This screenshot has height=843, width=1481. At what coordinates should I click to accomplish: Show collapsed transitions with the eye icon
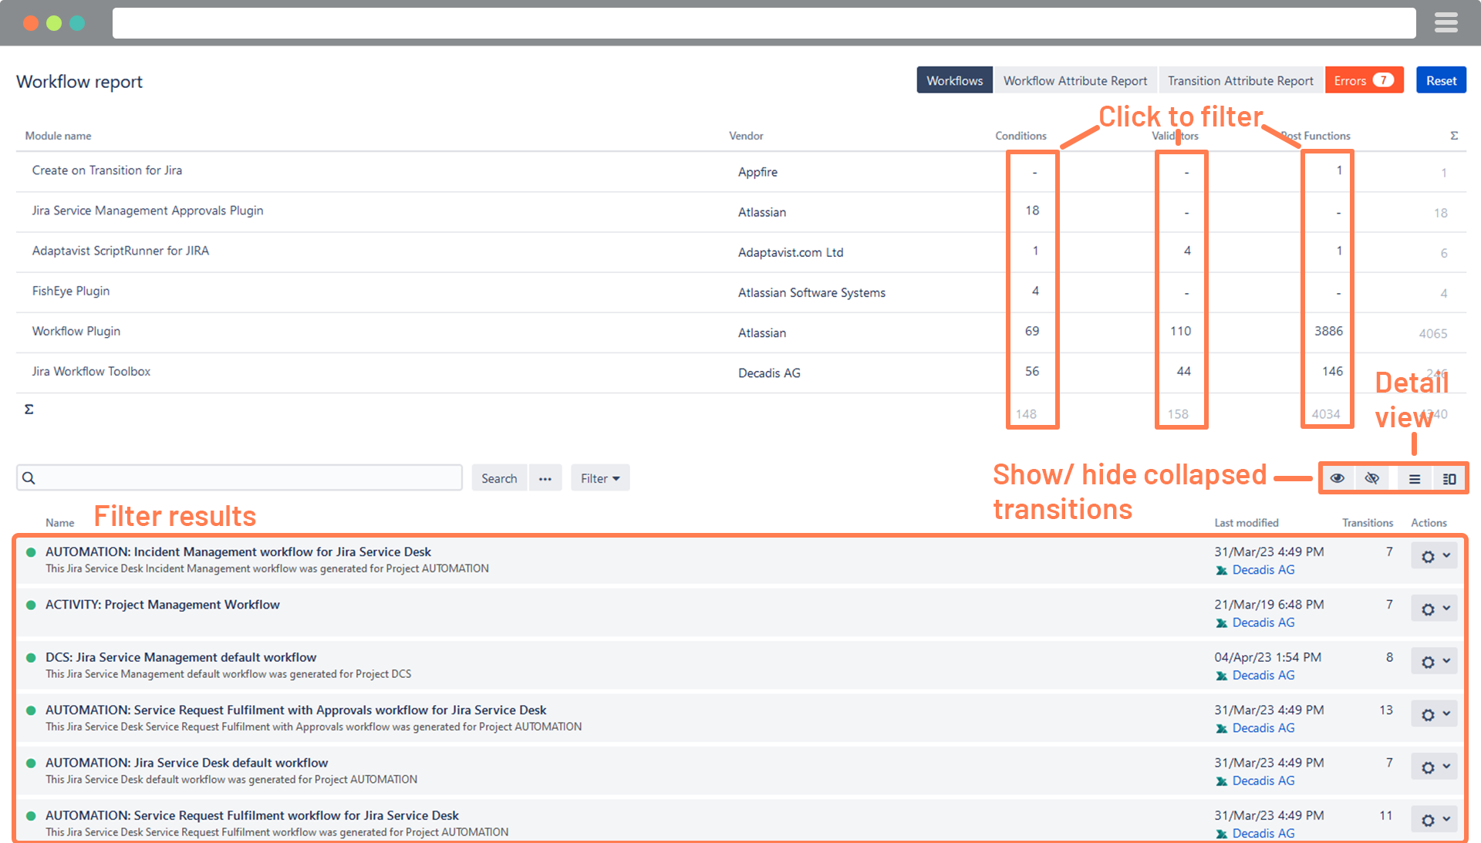pyautogui.click(x=1337, y=478)
